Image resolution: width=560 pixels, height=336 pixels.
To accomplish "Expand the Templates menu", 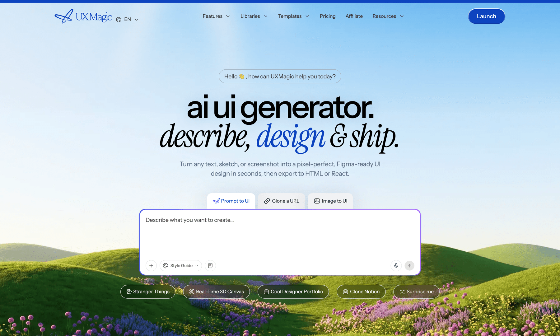I will pos(294,16).
